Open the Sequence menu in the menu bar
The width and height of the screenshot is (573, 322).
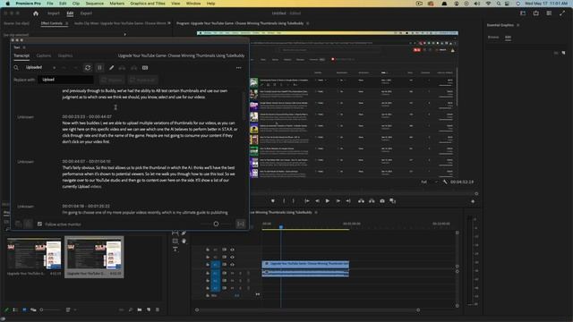(x=95, y=4)
